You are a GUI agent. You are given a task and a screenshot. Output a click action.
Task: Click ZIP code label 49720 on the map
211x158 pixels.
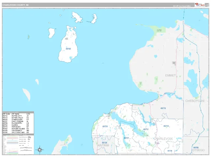[105, 126]
